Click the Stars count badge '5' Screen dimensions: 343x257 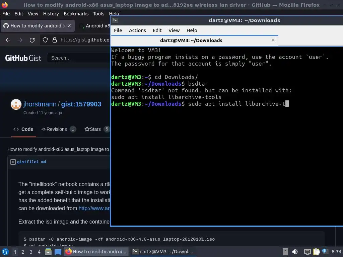pos(107,129)
